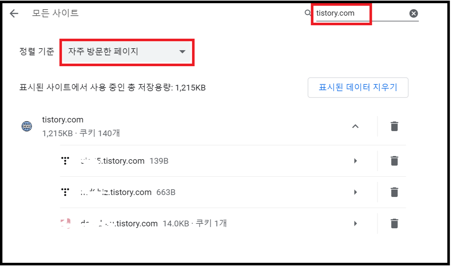Open the 자주 방문한 페이지 sort dropdown
The height and width of the screenshot is (266, 451).
[x=127, y=52]
